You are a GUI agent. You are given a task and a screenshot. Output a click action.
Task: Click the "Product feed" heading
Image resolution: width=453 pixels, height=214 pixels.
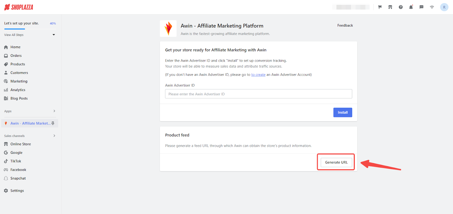click(x=177, y=135)
